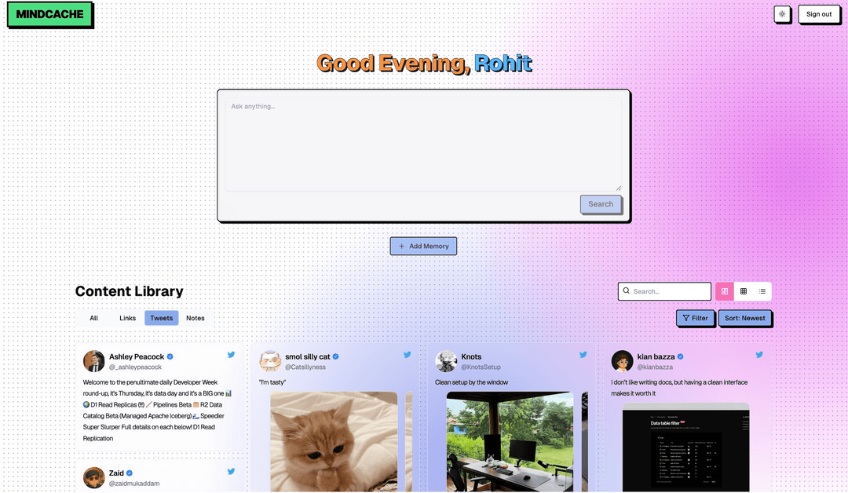
Task: Switch to the pink masonry view icon
Action: coord(725,291)
